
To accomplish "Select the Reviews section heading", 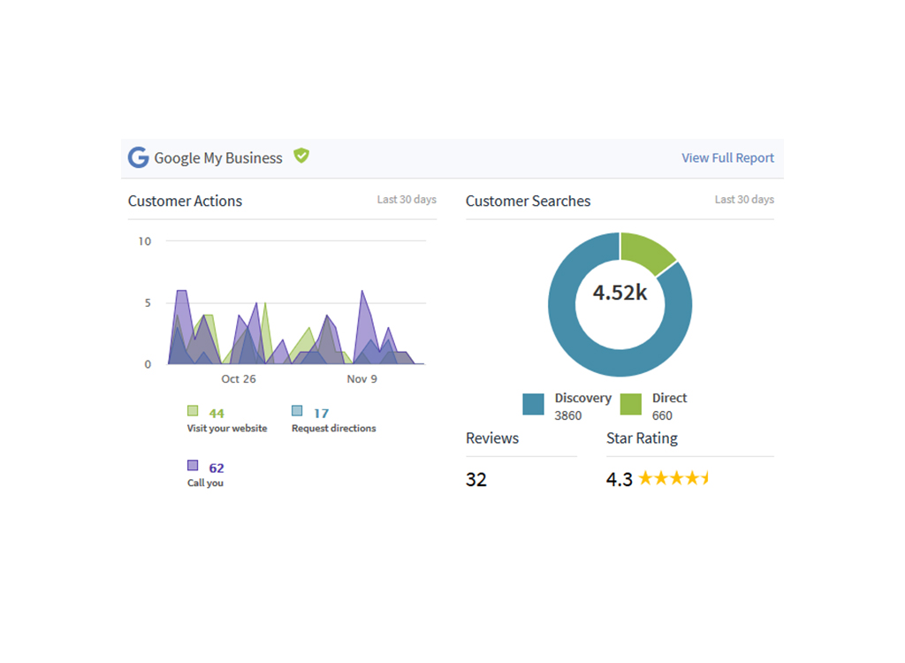I will [x=491, y=438].
